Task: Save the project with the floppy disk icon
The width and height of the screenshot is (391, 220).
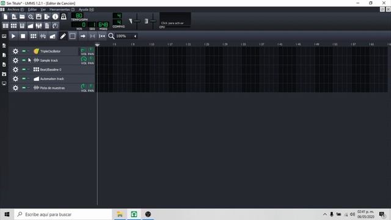Action: click(38, 16)
